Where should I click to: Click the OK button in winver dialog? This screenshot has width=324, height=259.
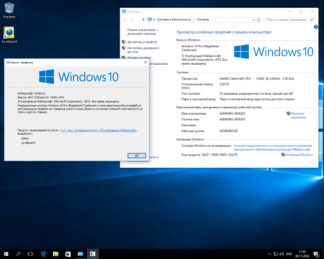[137, 155]
